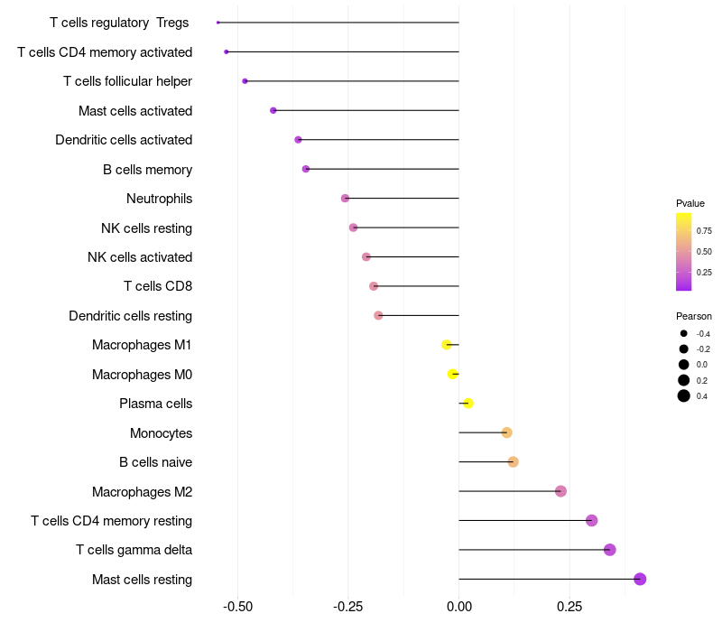
Task: Click the Pearson 0.4 legend circle
Action: tap(684, 395)
